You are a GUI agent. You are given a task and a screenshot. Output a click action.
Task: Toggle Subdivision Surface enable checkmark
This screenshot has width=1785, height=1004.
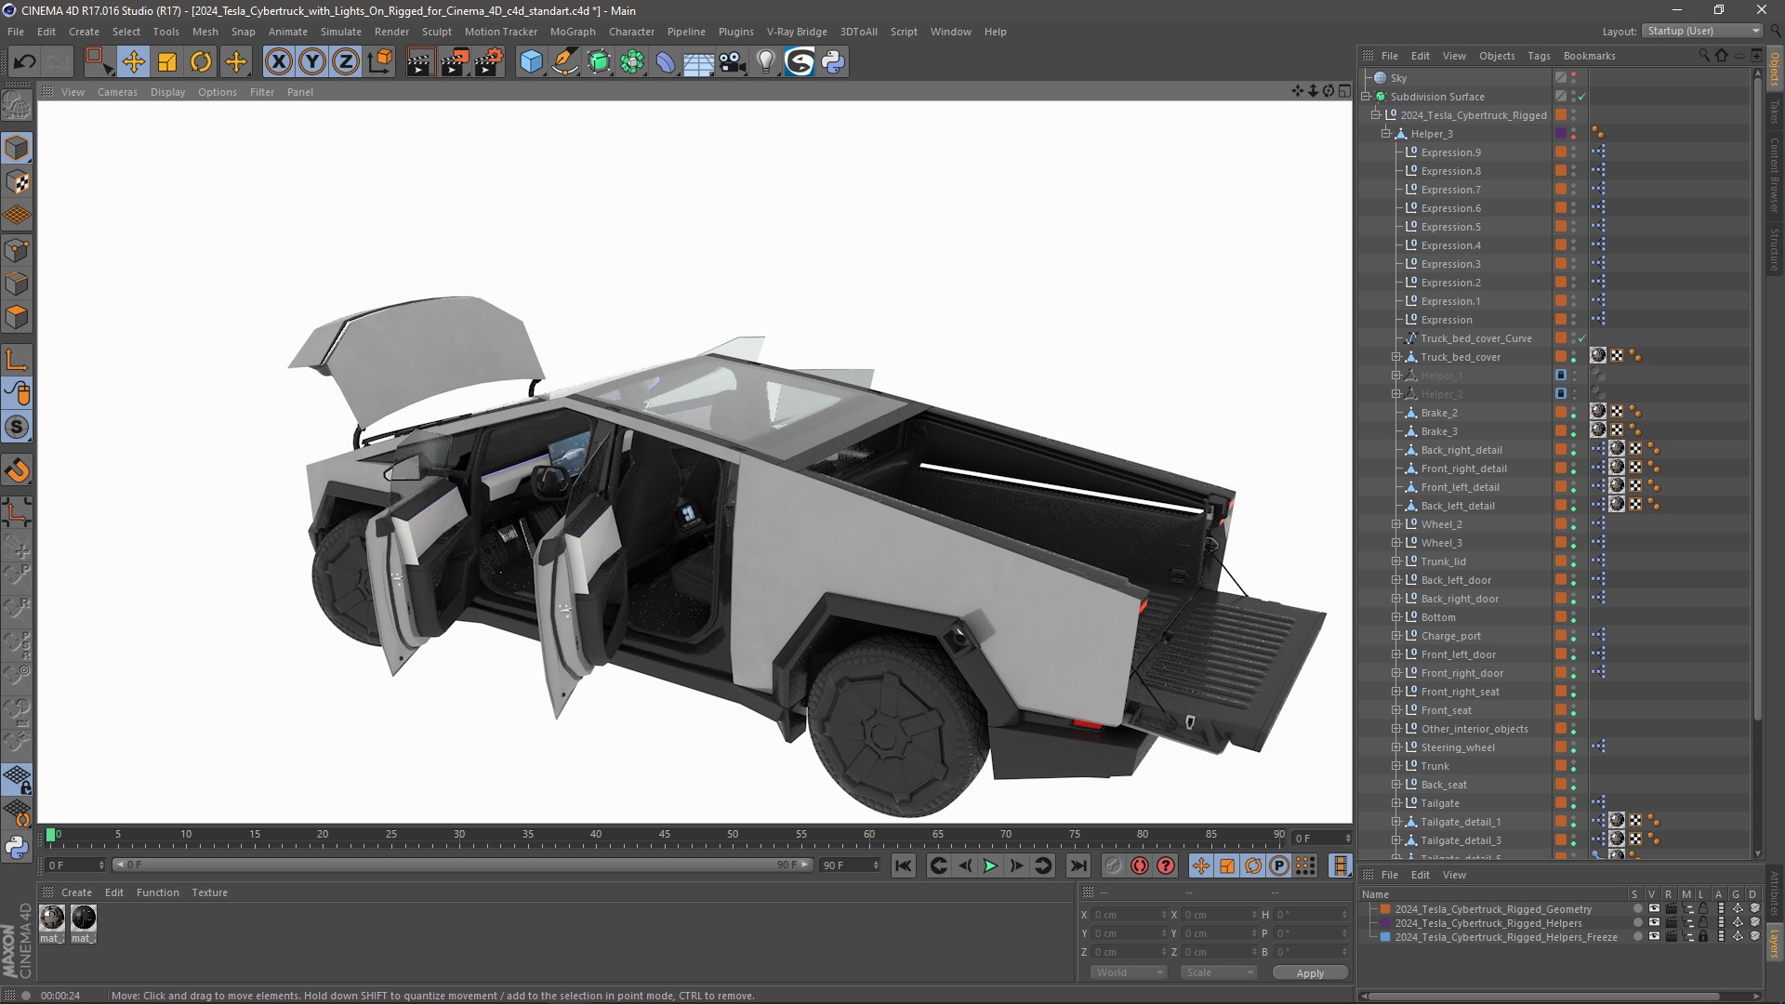click(1582, 97)
